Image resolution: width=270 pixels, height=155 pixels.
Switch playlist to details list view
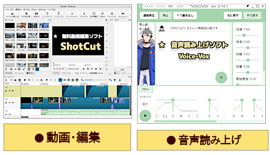pos(33,69)
